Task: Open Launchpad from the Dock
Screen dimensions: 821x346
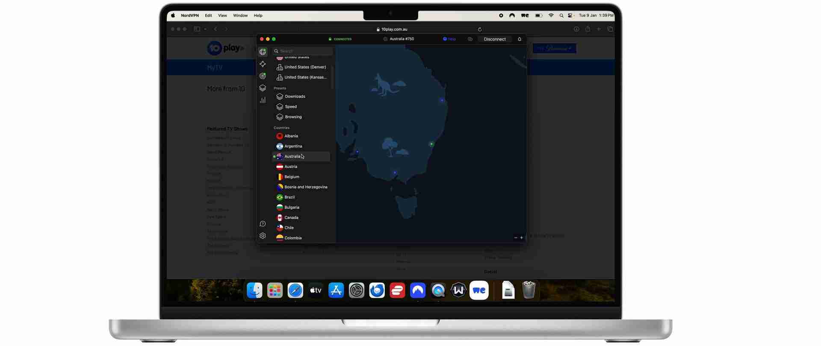Action: (x=275, y=290)
